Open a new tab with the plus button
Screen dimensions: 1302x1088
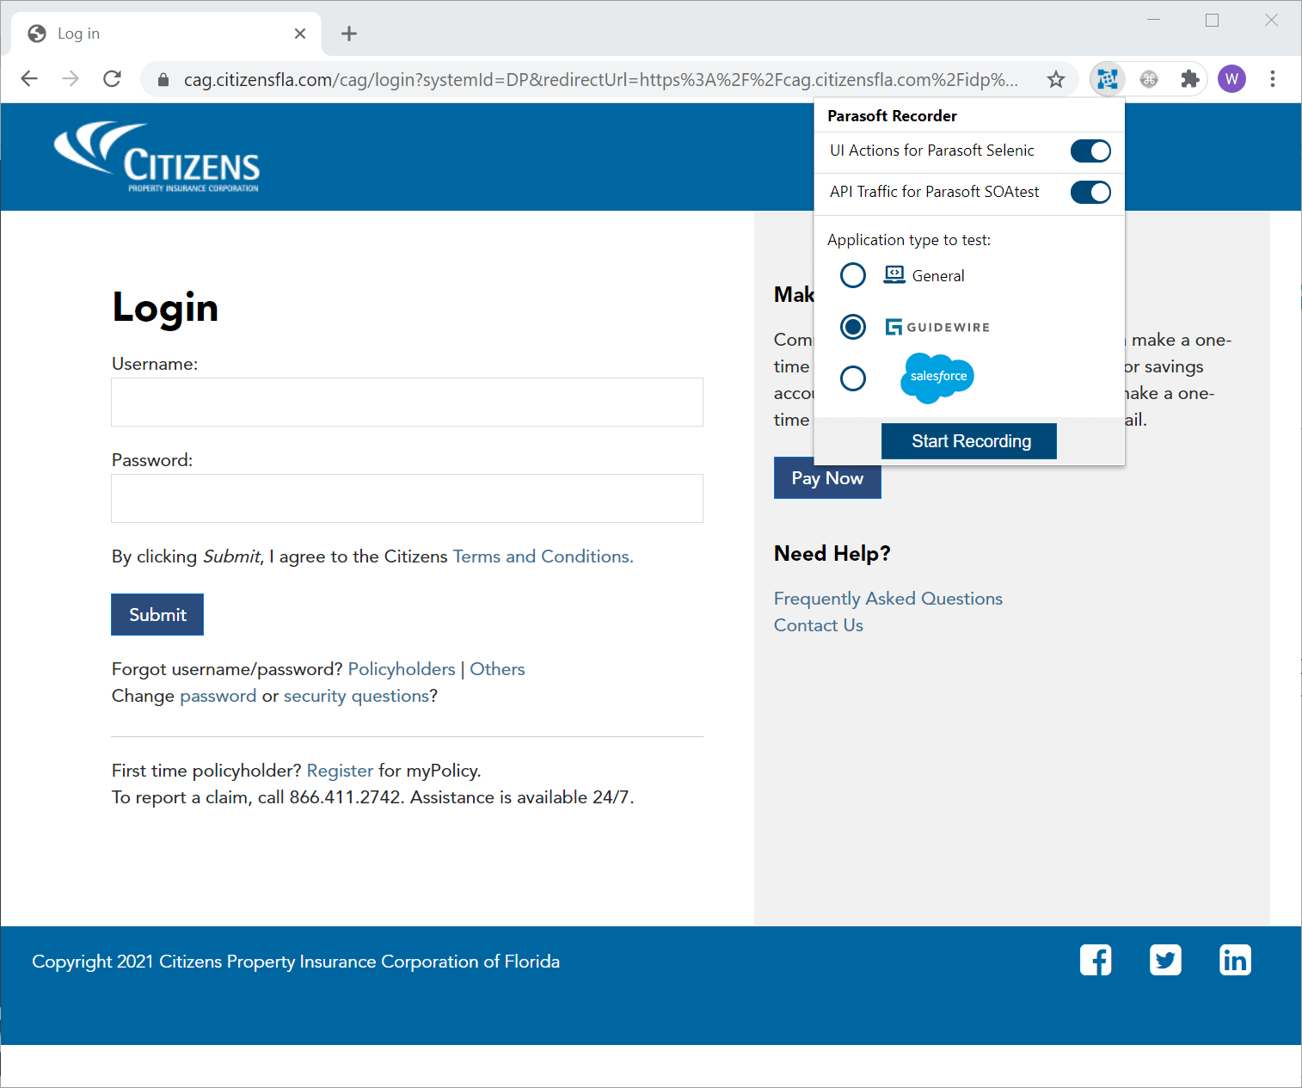pos(348,34)
